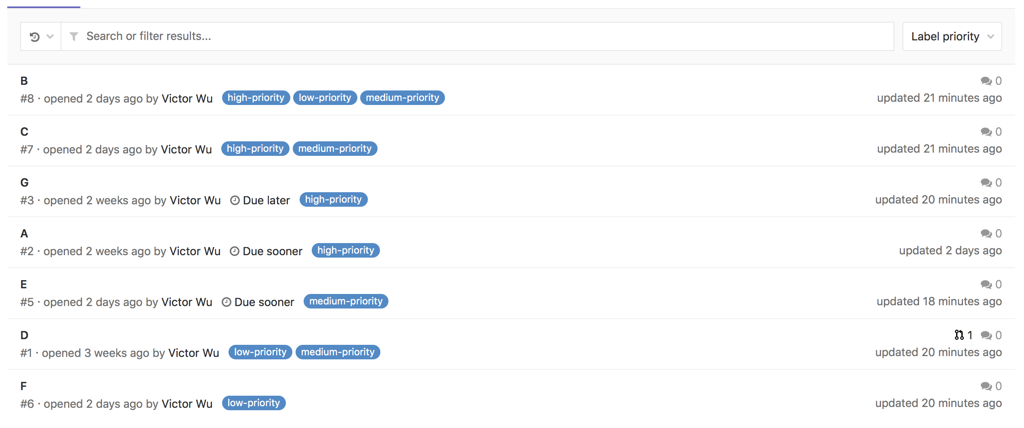Open the Label priority sort dropdown
1024x428 pixels.
(x=952, y=36)
